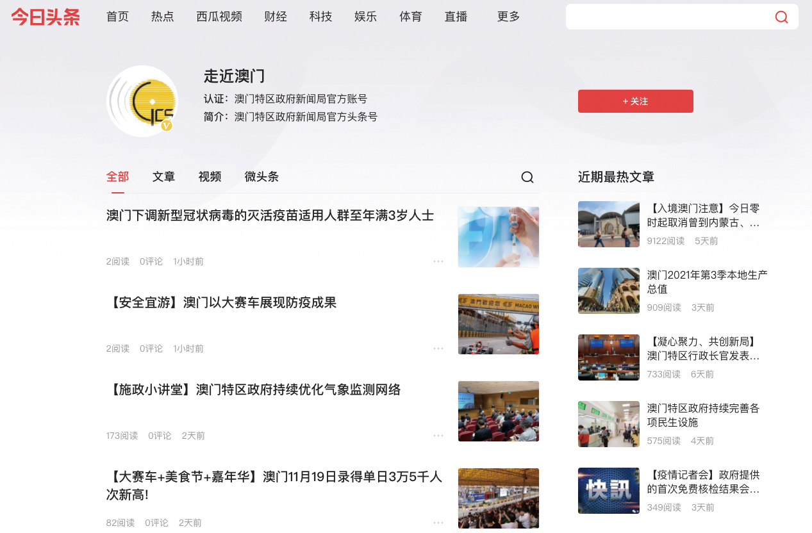The height and width of the screenshot is (533, 812).
Task: Click the red search magnifier icon
Action: click(781, 17)
